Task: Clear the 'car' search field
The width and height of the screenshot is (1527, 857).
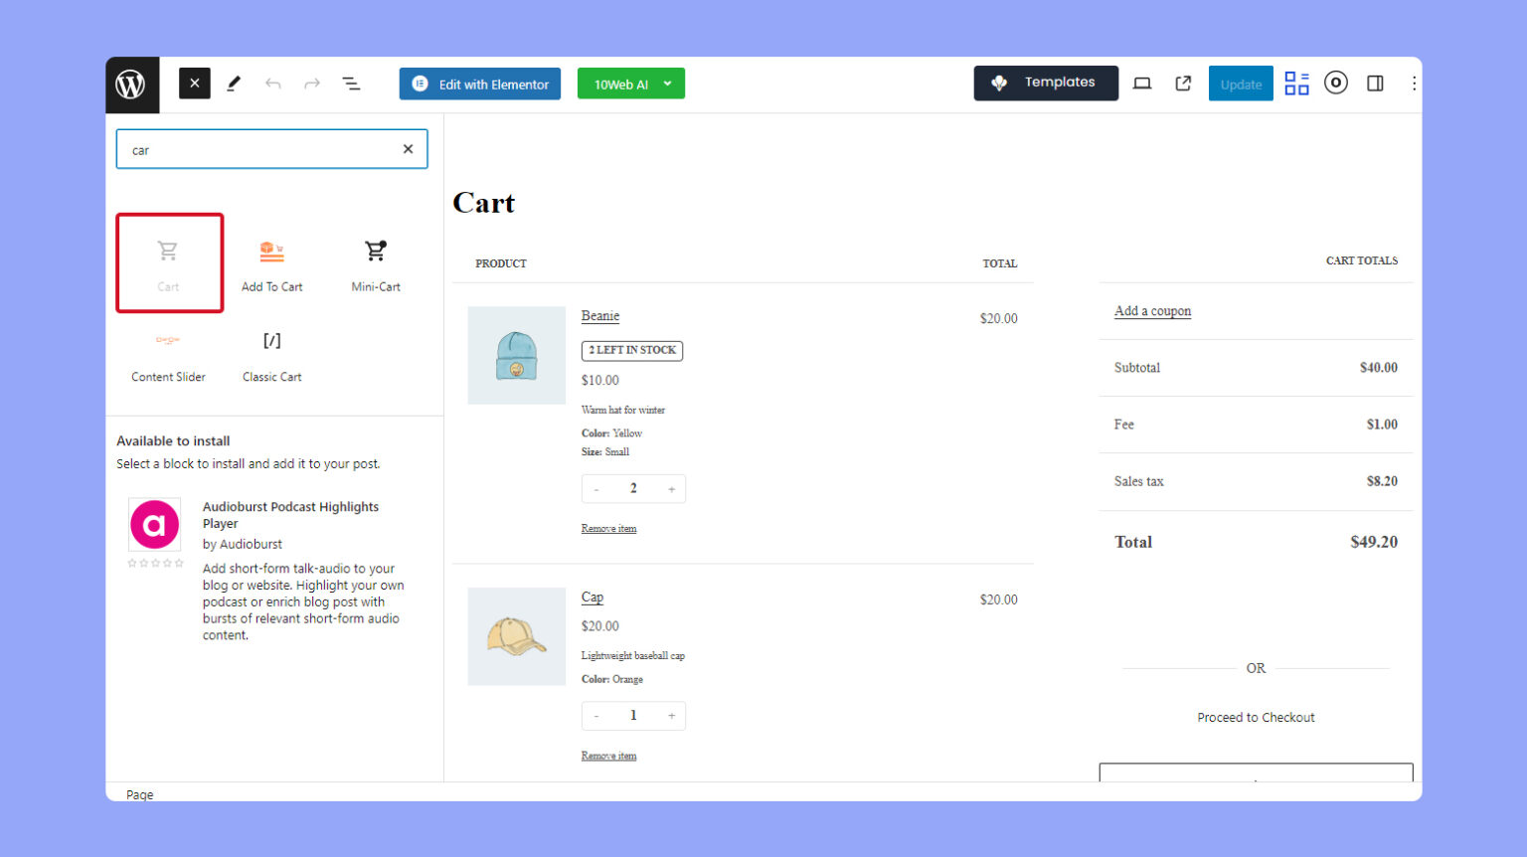Action: tap(408, 148)
